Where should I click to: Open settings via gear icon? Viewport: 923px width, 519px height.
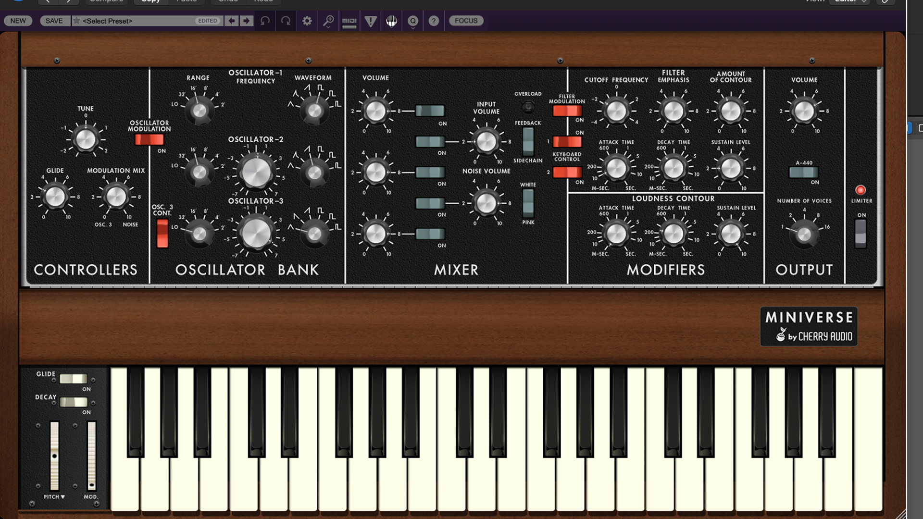tap(307, 21)
